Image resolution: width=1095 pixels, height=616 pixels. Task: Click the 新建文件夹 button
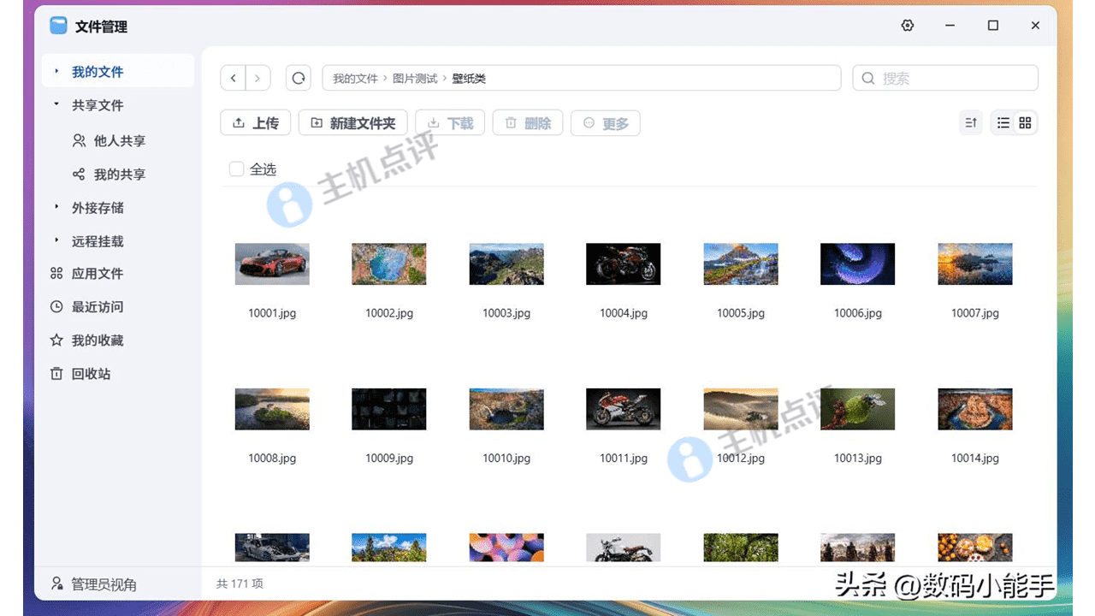pos(352,123)
